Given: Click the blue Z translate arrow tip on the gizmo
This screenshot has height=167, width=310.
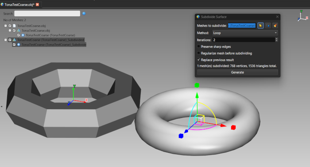Looking at the screenshot, I should click(186, 131).
